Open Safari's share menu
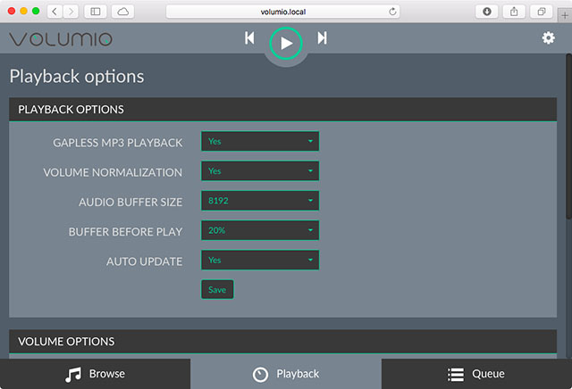572x389 pixels. (x=515, y=12)
